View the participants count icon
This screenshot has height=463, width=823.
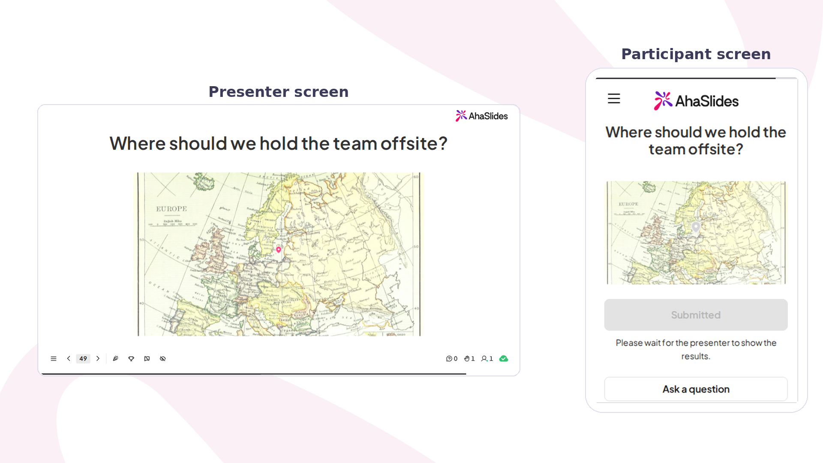tap(487, 358)
